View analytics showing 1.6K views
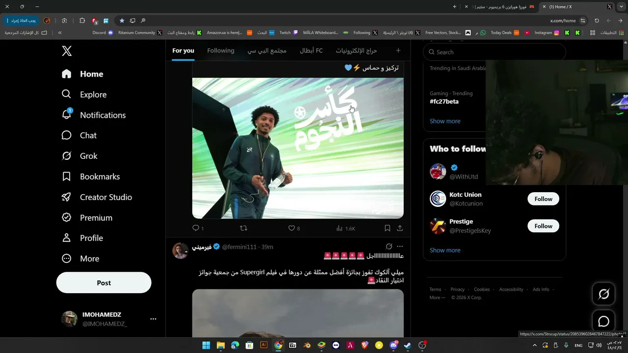Screen dimensions: 628x353 coord(345,228)
